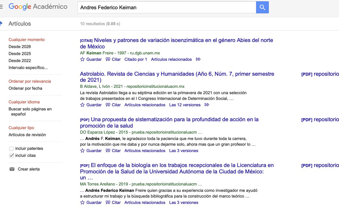Open the hamburger menu beside Google logo
This screenshot has height=209, width=339.
(x=1, y=7)
